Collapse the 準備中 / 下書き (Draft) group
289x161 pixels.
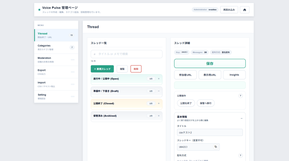tap(159, 91)
